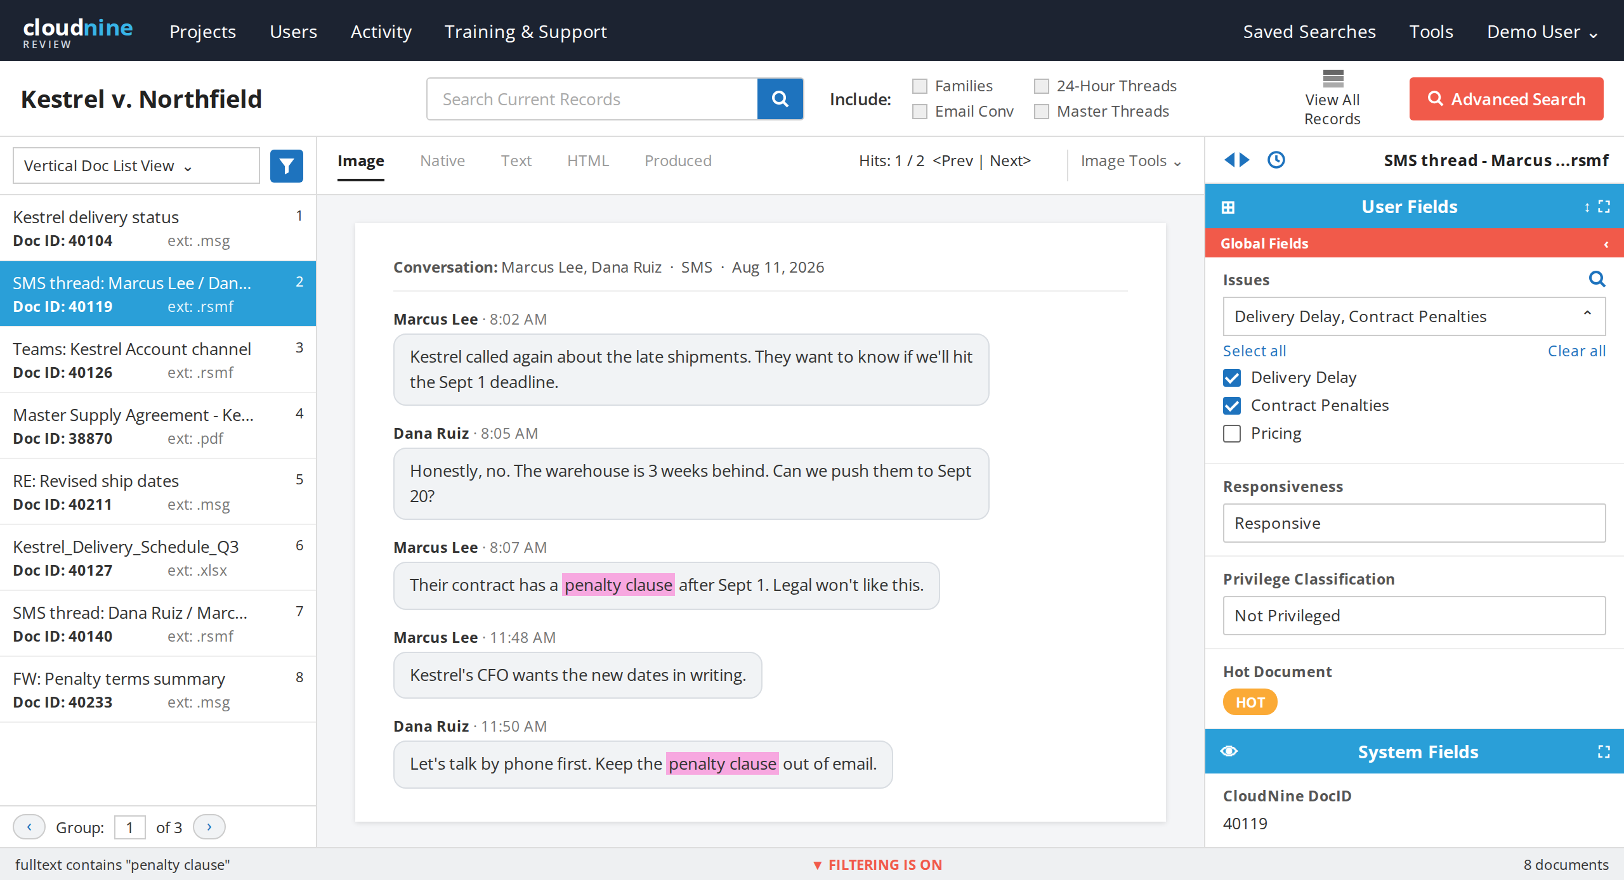Go to previous document group
The height and width of the screenshot is (880, 1624).
pos(29,827)
